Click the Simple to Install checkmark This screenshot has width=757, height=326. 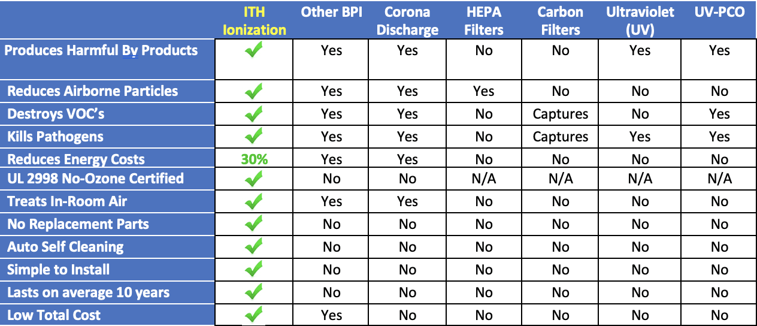[x=254, y=270]
